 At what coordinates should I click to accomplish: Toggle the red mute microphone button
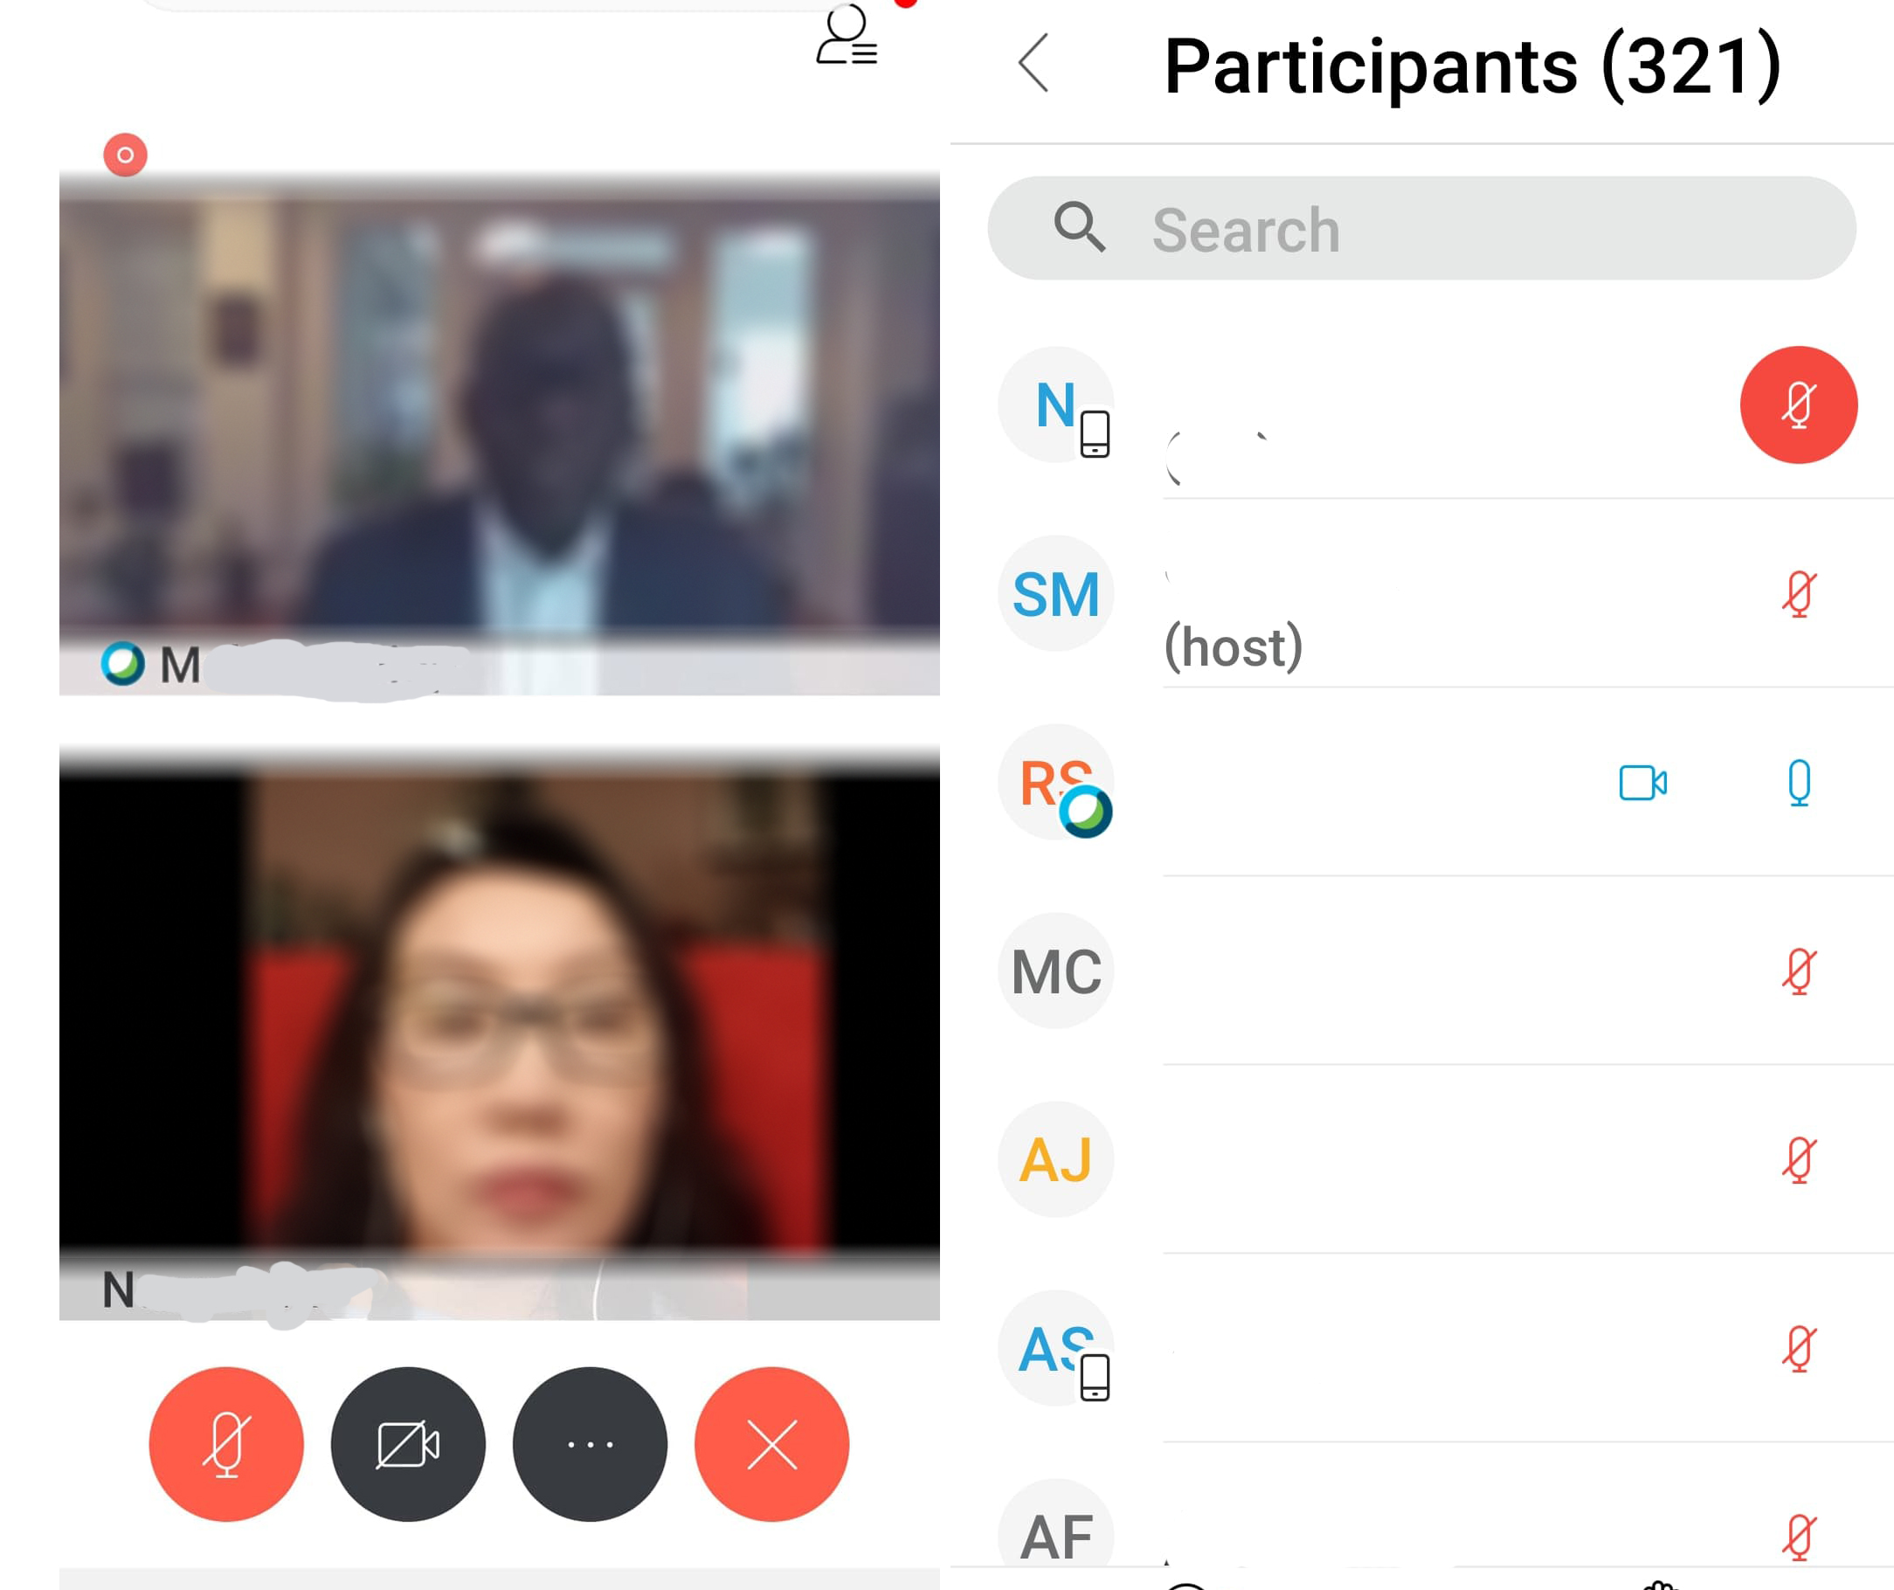click(x=226, y=1444)
